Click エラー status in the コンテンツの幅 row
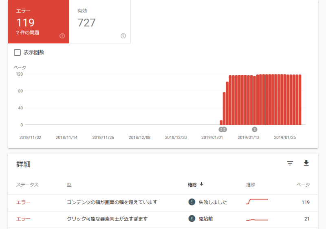 coord(23,202)
